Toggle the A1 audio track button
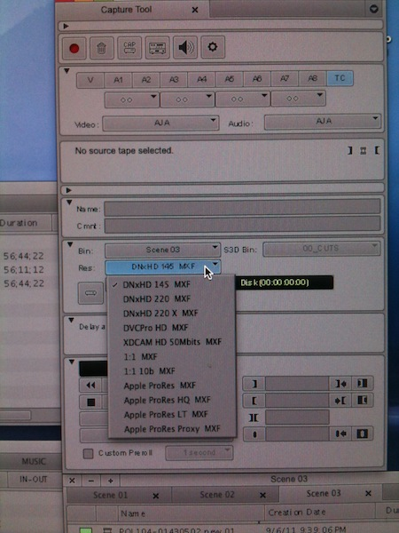The image size is (399, 533). (118, 80)
